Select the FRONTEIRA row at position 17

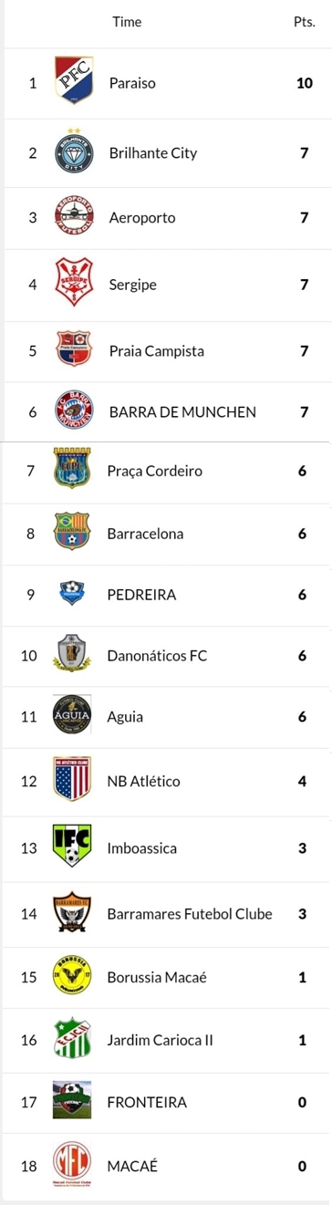(166, 1102)
